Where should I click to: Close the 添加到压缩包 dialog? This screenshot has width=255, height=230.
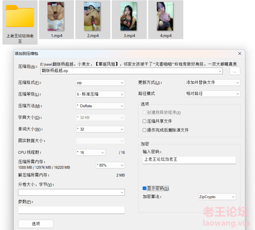click(x=240, y=53)
